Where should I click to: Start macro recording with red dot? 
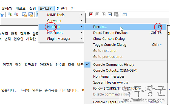(91, 14)
